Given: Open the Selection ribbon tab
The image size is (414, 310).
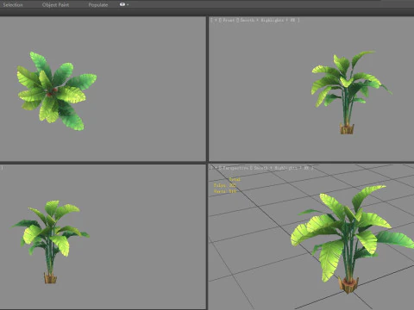Looking at the screenshot, I should tap(13, 4).
